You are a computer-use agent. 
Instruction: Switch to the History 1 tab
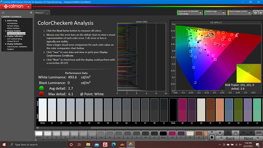[39, 13]
